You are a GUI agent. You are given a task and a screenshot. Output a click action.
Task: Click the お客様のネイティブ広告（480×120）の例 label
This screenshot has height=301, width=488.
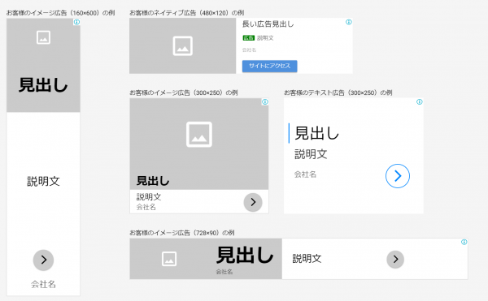[x=187, y=13]
